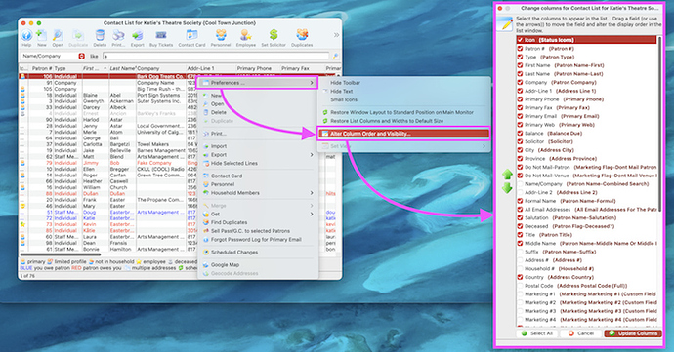
Task: Select Scheduled Changes in context menu
Action: pyautogui.click(x=234, y=252)
